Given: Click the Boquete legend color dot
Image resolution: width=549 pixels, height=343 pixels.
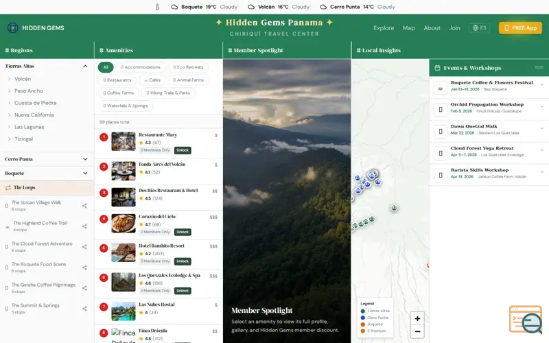Looking at the screenshot, I should point(363,324).
